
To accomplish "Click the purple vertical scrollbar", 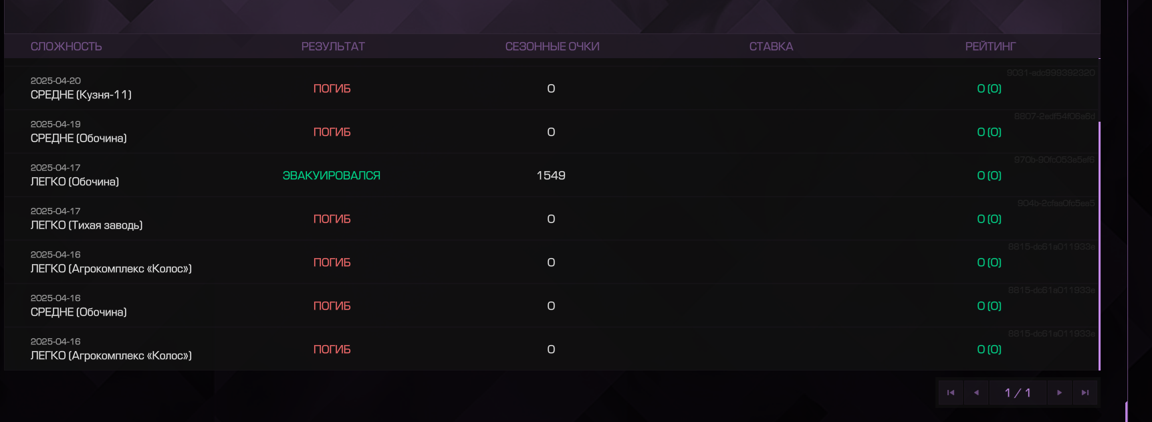I will tap(1099, 245).
